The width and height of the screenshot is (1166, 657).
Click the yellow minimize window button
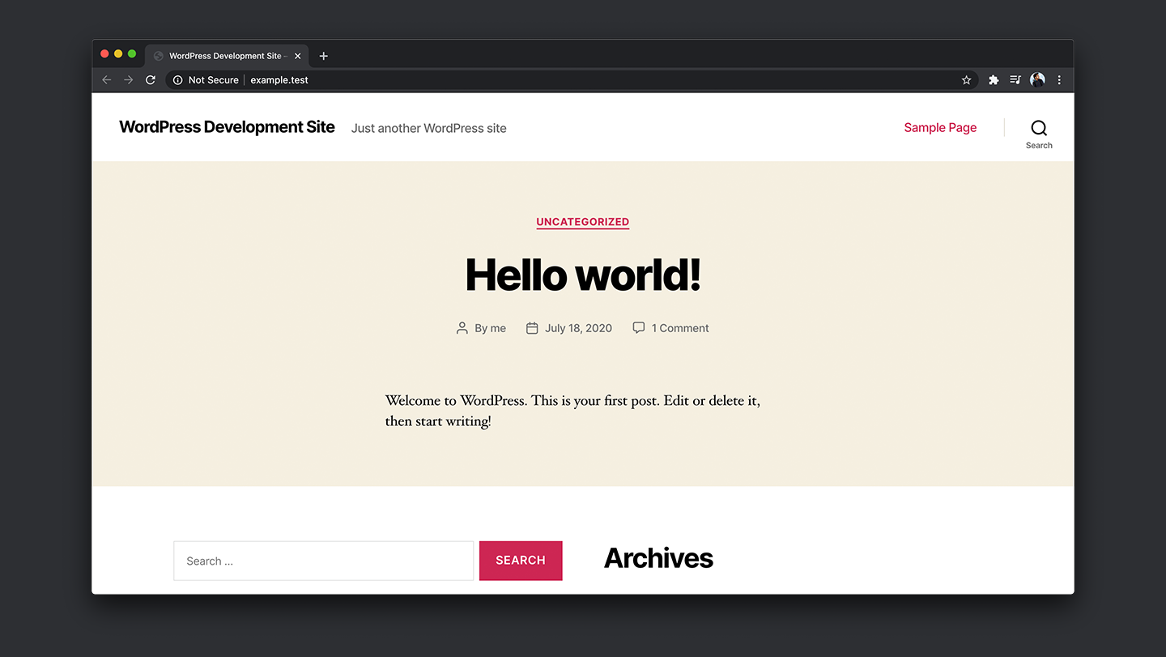pyautogui.click(x=118, y=53)
